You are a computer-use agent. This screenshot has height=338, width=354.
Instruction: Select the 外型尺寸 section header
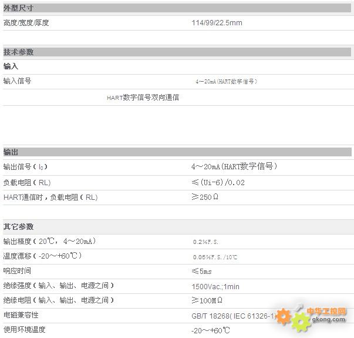[19, 8]
